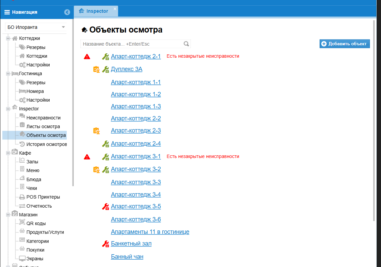Select Объекты осмотра in navigation tree
381x267 pixels.
pos(46,135)
